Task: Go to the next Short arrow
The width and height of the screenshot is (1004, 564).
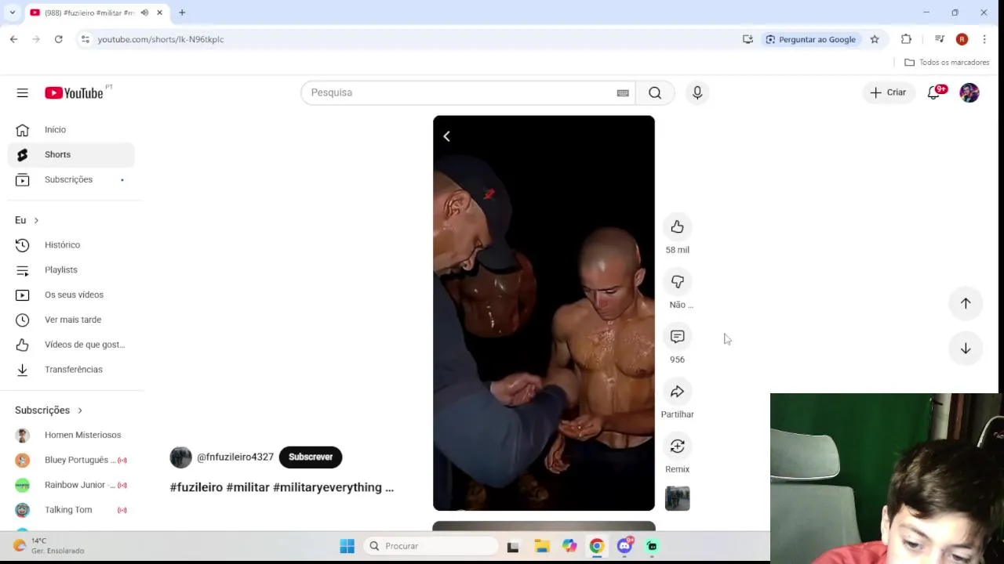Action: coord(966,349)
